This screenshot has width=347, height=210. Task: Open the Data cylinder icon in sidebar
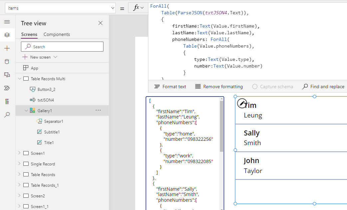click(x=7, y=62)
